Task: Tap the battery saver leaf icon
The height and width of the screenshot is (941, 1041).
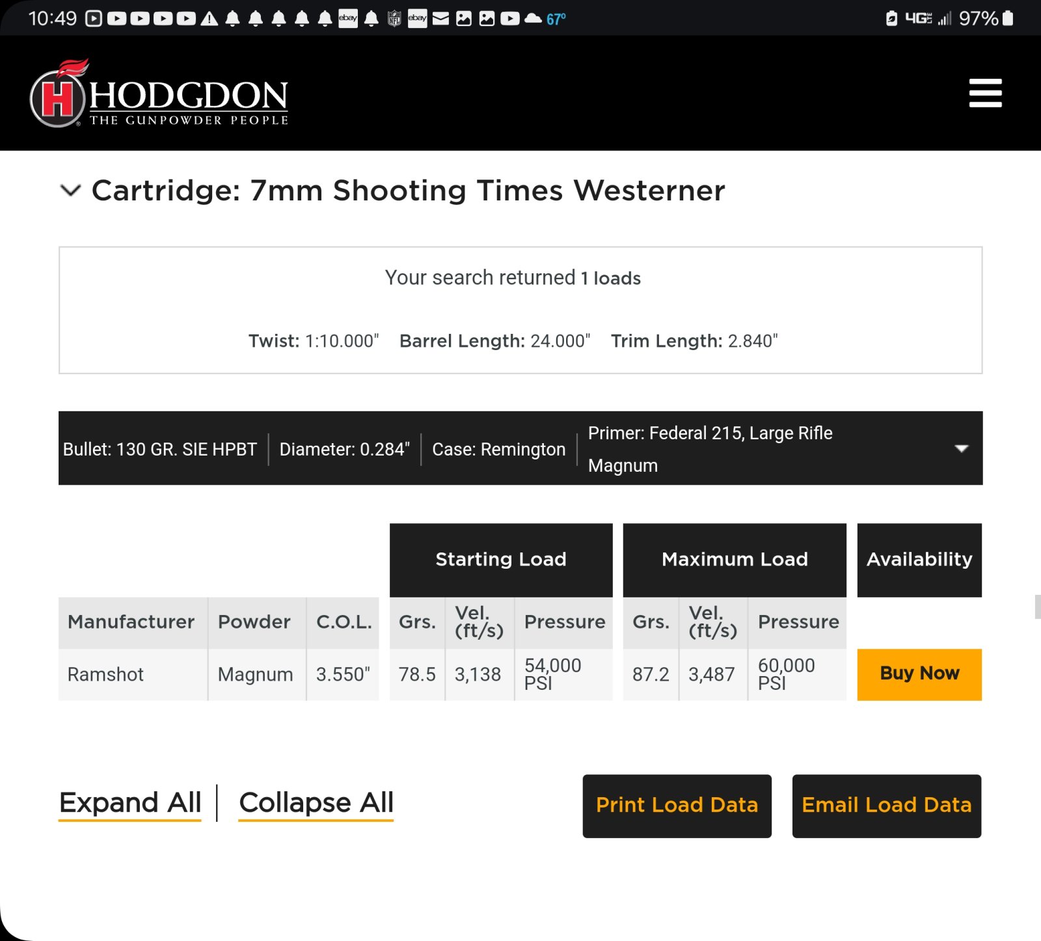Action: 891,18
